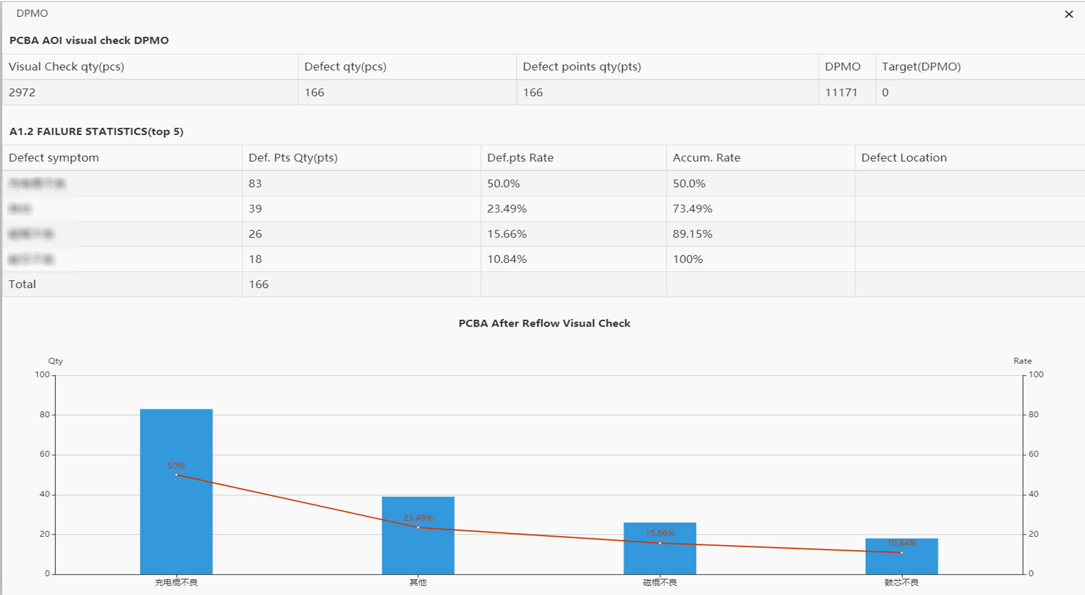Screen dimensions: 1085x595
Task: Click the 10.84% data point in the chart
Action: point(901,553)
